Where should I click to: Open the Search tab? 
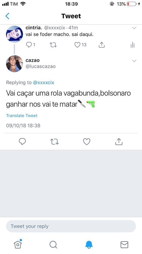pyautogui.click(x=53, y=244)
